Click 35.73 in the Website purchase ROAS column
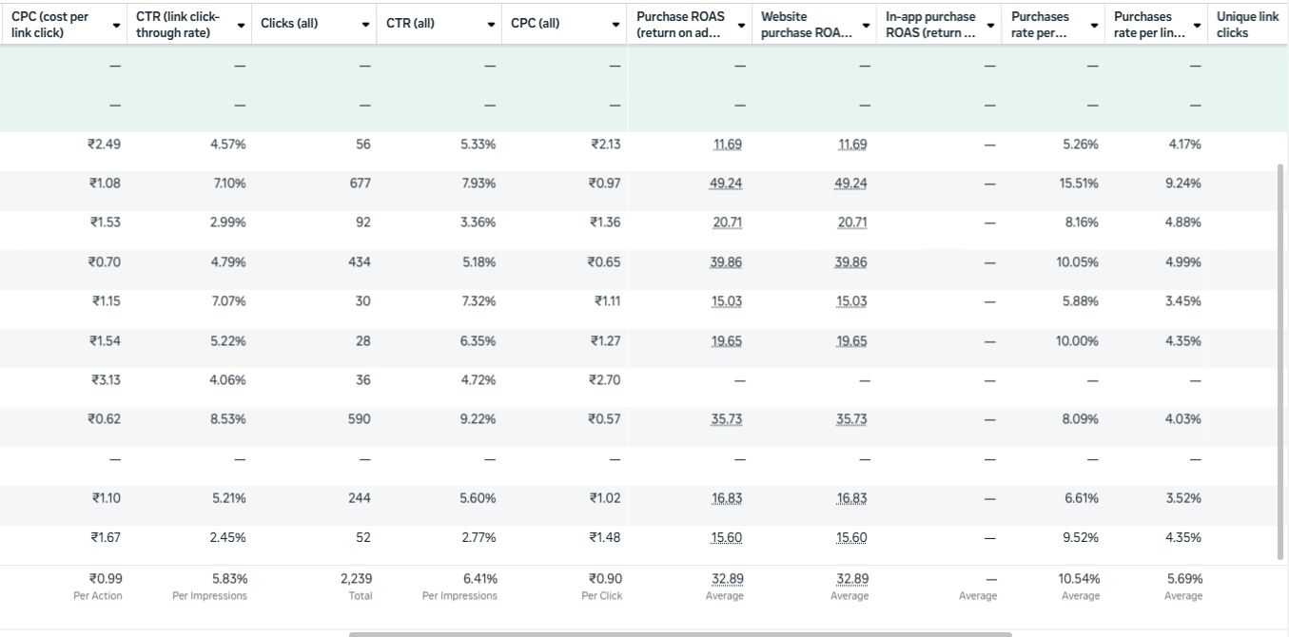Screen dimensions: 1289x637 (851, 419)
